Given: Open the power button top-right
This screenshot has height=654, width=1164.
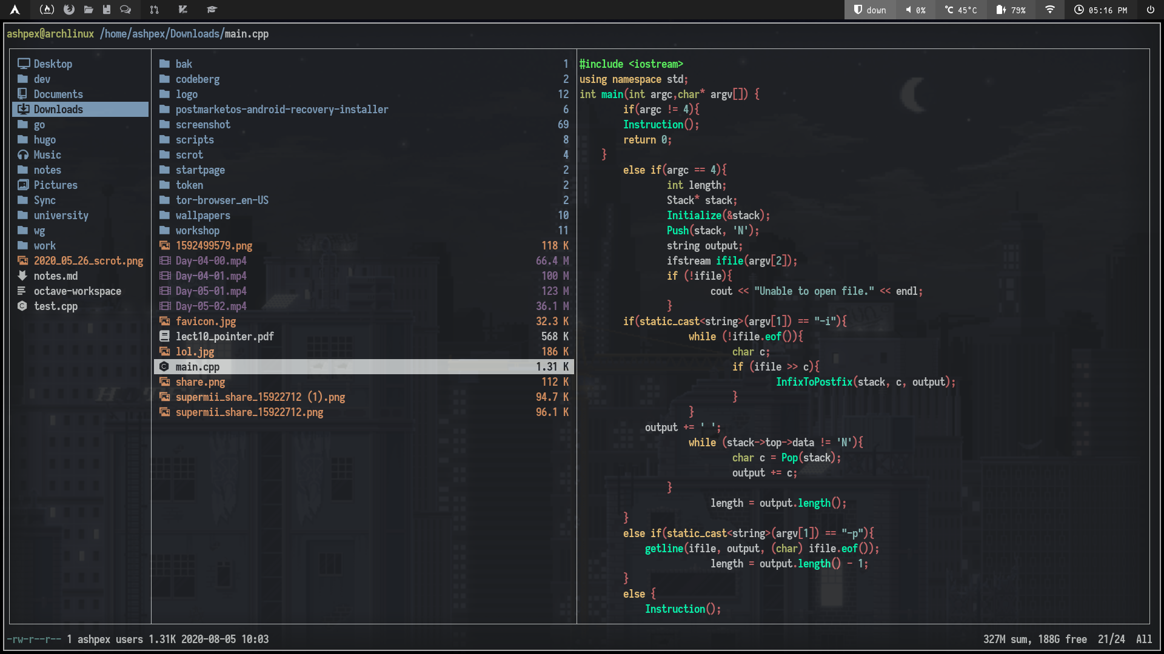Looking at the screenshot, I should coord(1150,10).
